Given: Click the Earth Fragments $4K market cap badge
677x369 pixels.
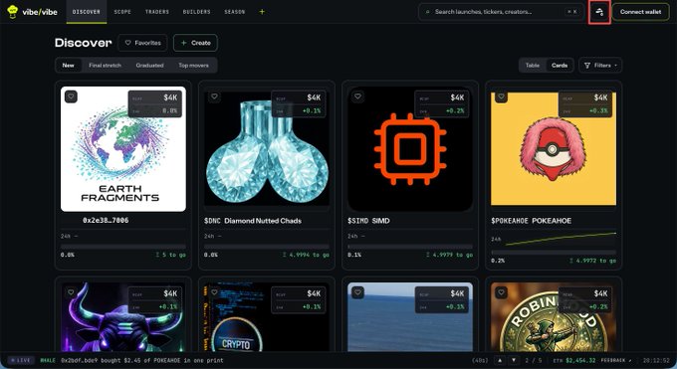Looking at the screenshot, I should pyautogui.click(x=155, y=97).
